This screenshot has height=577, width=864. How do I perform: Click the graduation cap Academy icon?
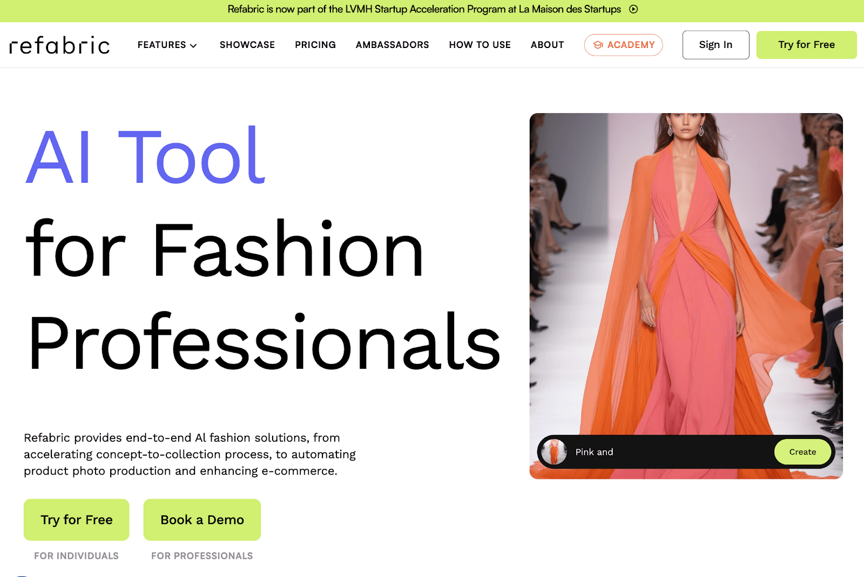[x=598, y=45]
